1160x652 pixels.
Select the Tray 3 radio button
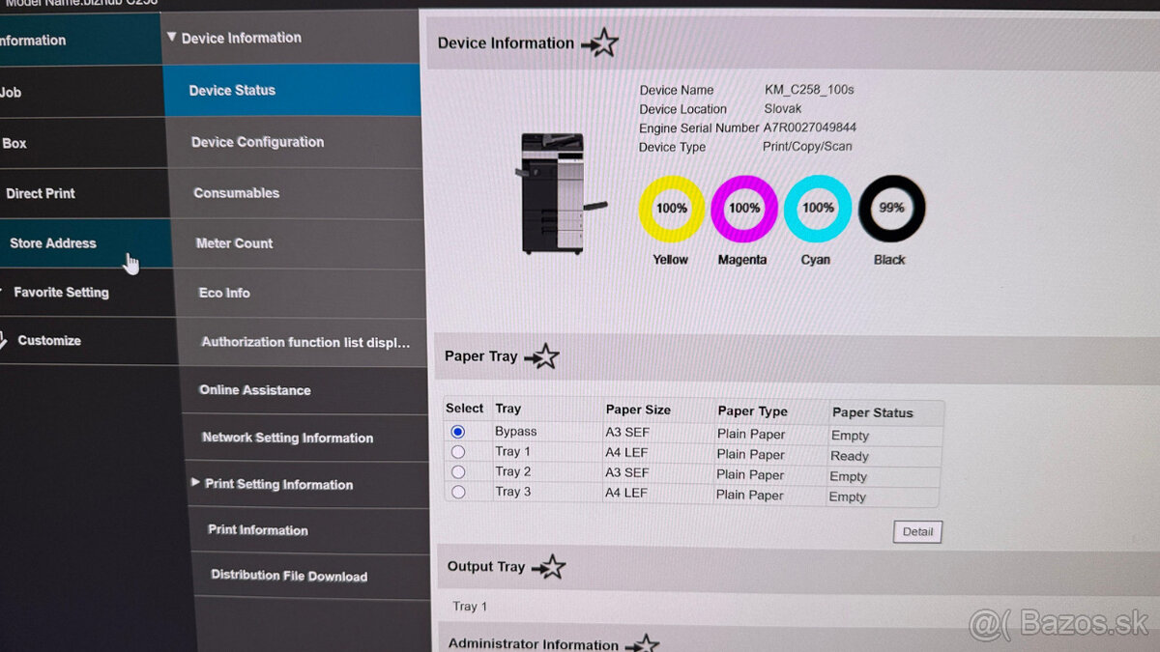pyautogui.click(x=458, y=492)
